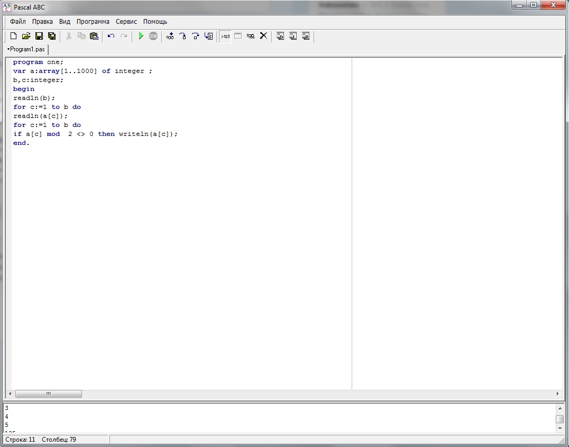Click the horizontal scrollbar thumb in editor

pos(48,394)
